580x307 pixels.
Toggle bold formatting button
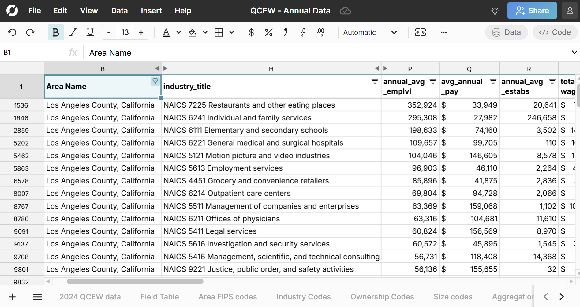click(x=56, y=32)
